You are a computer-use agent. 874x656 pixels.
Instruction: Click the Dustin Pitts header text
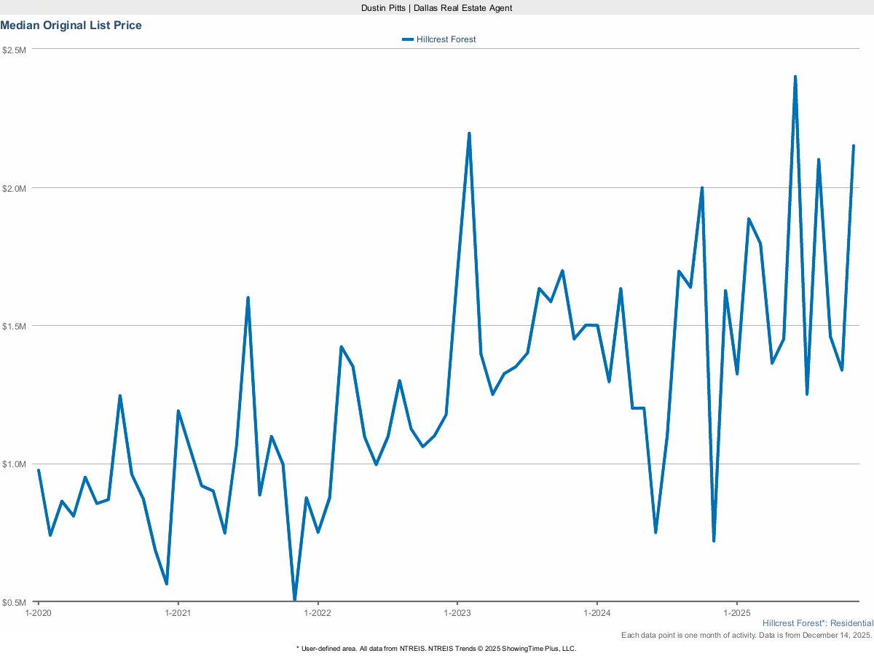(437, 8)
